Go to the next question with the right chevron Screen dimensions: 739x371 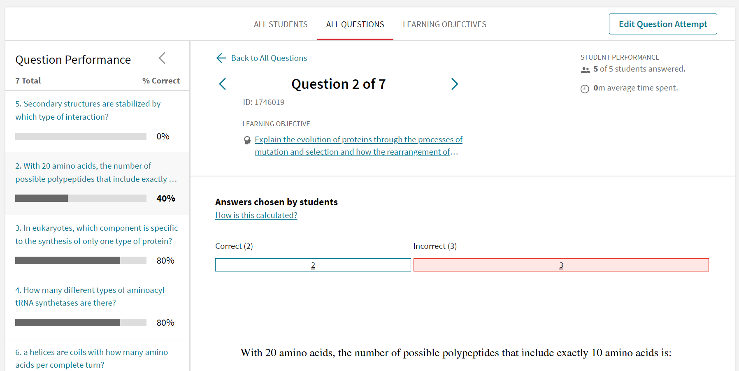click(455, 84)
